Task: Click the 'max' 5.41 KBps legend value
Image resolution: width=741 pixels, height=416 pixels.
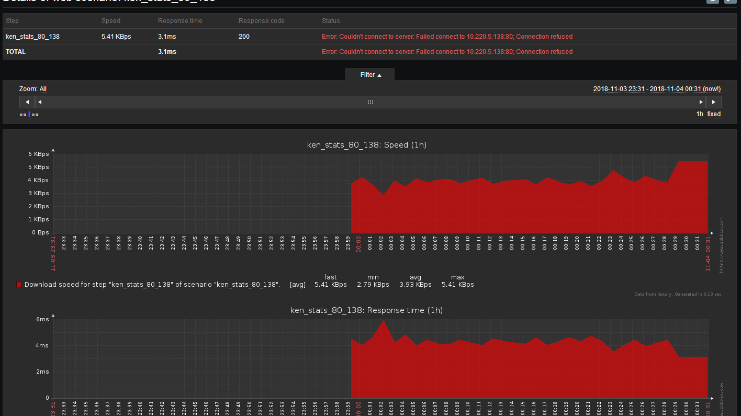Action: (x=458, y=285)
